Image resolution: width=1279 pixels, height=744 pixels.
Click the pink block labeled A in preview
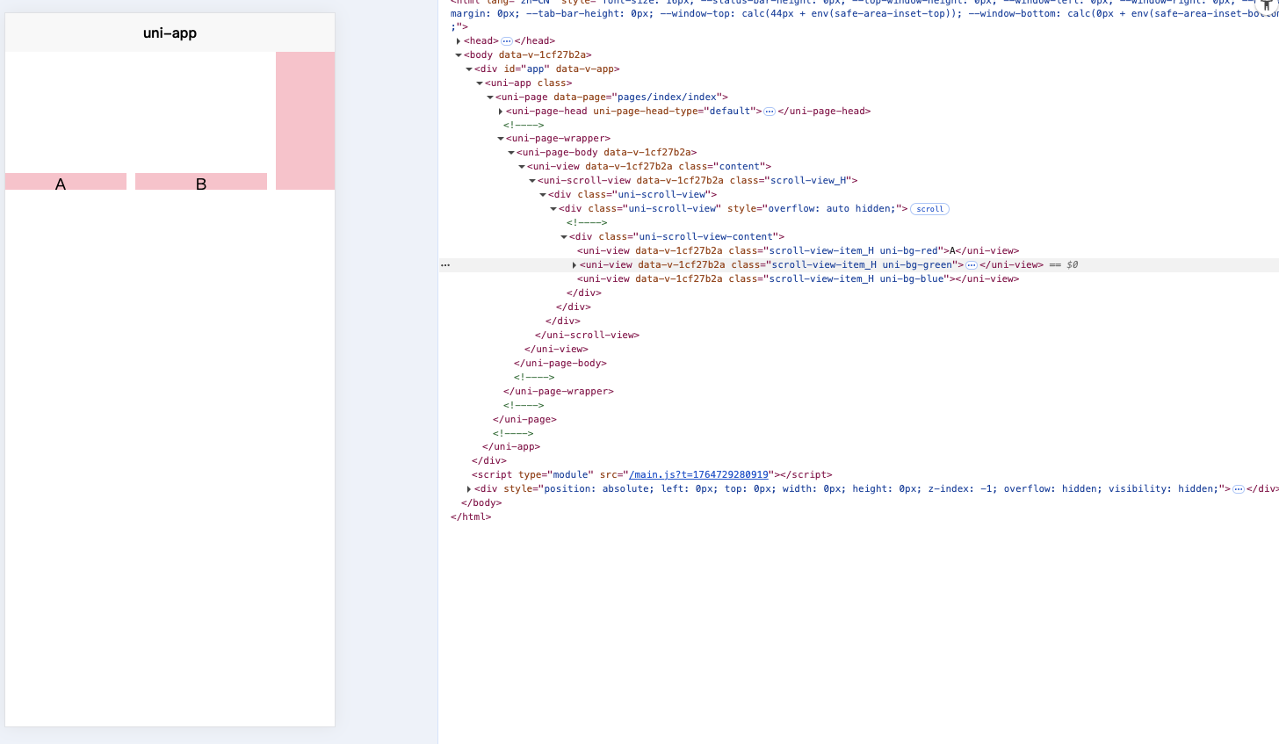66,182
